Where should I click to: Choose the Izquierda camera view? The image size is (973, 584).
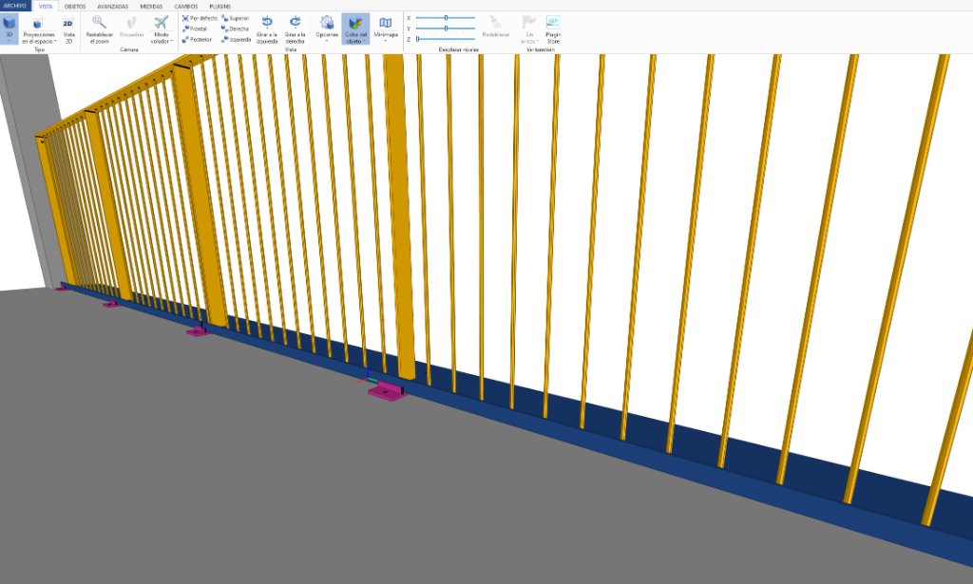pyautogui.click(x=237, y=40)
